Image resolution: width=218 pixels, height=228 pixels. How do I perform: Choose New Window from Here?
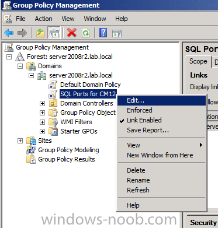pyautogui.click(x=161, y=155)
